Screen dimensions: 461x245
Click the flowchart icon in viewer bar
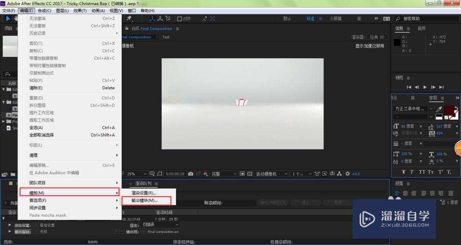pos(339,174)
